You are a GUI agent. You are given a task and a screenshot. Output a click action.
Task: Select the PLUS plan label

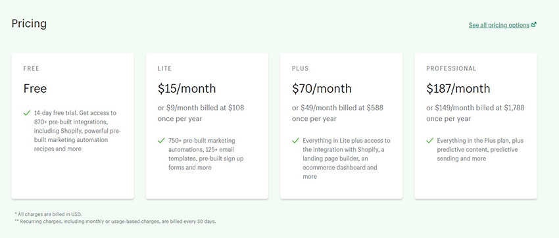pyautogui.click(x=300, y=68)
